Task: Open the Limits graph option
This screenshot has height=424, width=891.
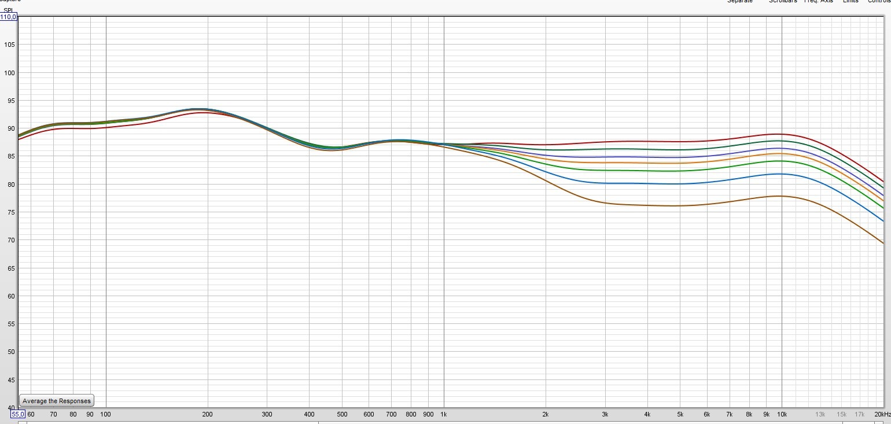Action: pyautogui.click(x=851, y=2)
